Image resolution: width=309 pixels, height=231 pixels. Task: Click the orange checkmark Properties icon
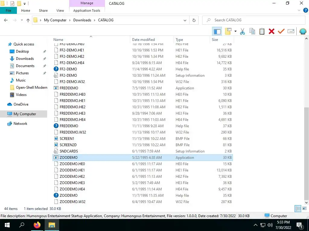(x=281, y=31)
